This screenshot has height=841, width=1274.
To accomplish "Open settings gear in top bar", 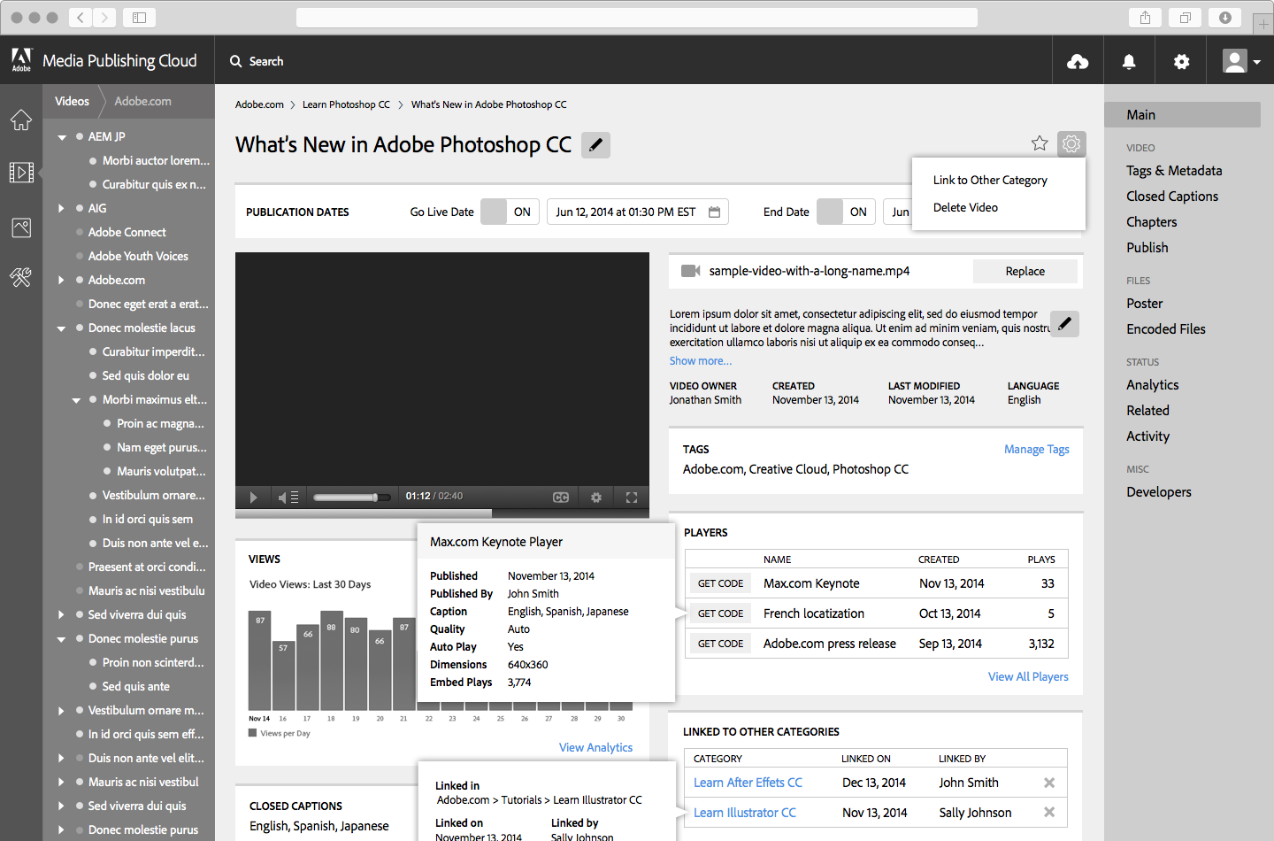I will click(x=1181, y=61).
